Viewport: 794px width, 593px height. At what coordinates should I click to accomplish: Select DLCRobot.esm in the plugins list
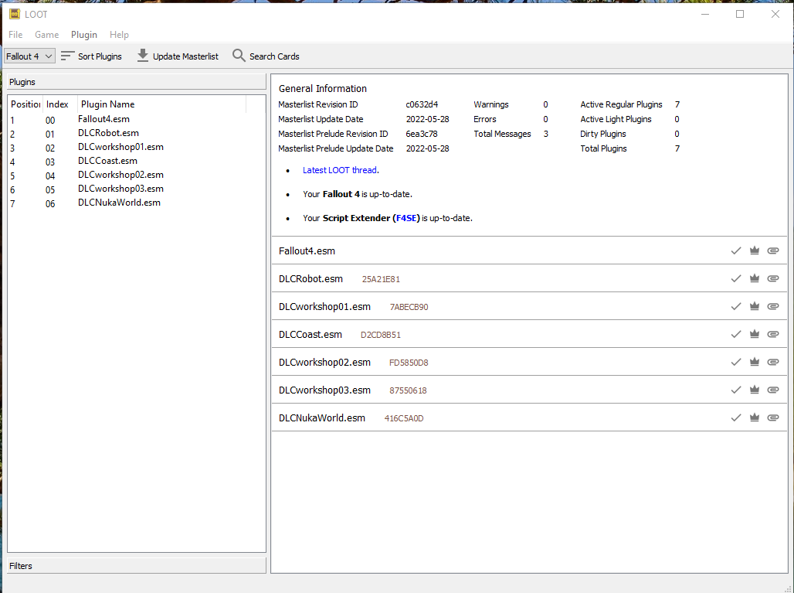pyautogui.click(x=108, y=133)
